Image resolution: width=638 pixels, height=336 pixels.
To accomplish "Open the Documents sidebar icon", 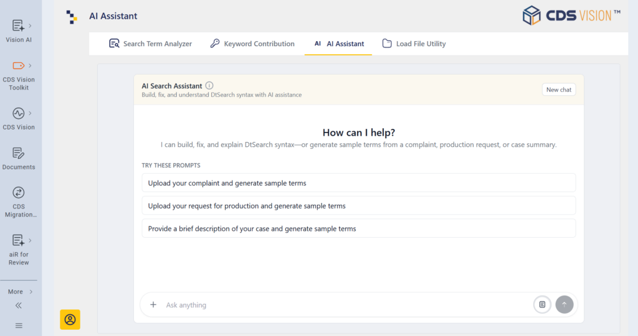I will click(18, 153).
